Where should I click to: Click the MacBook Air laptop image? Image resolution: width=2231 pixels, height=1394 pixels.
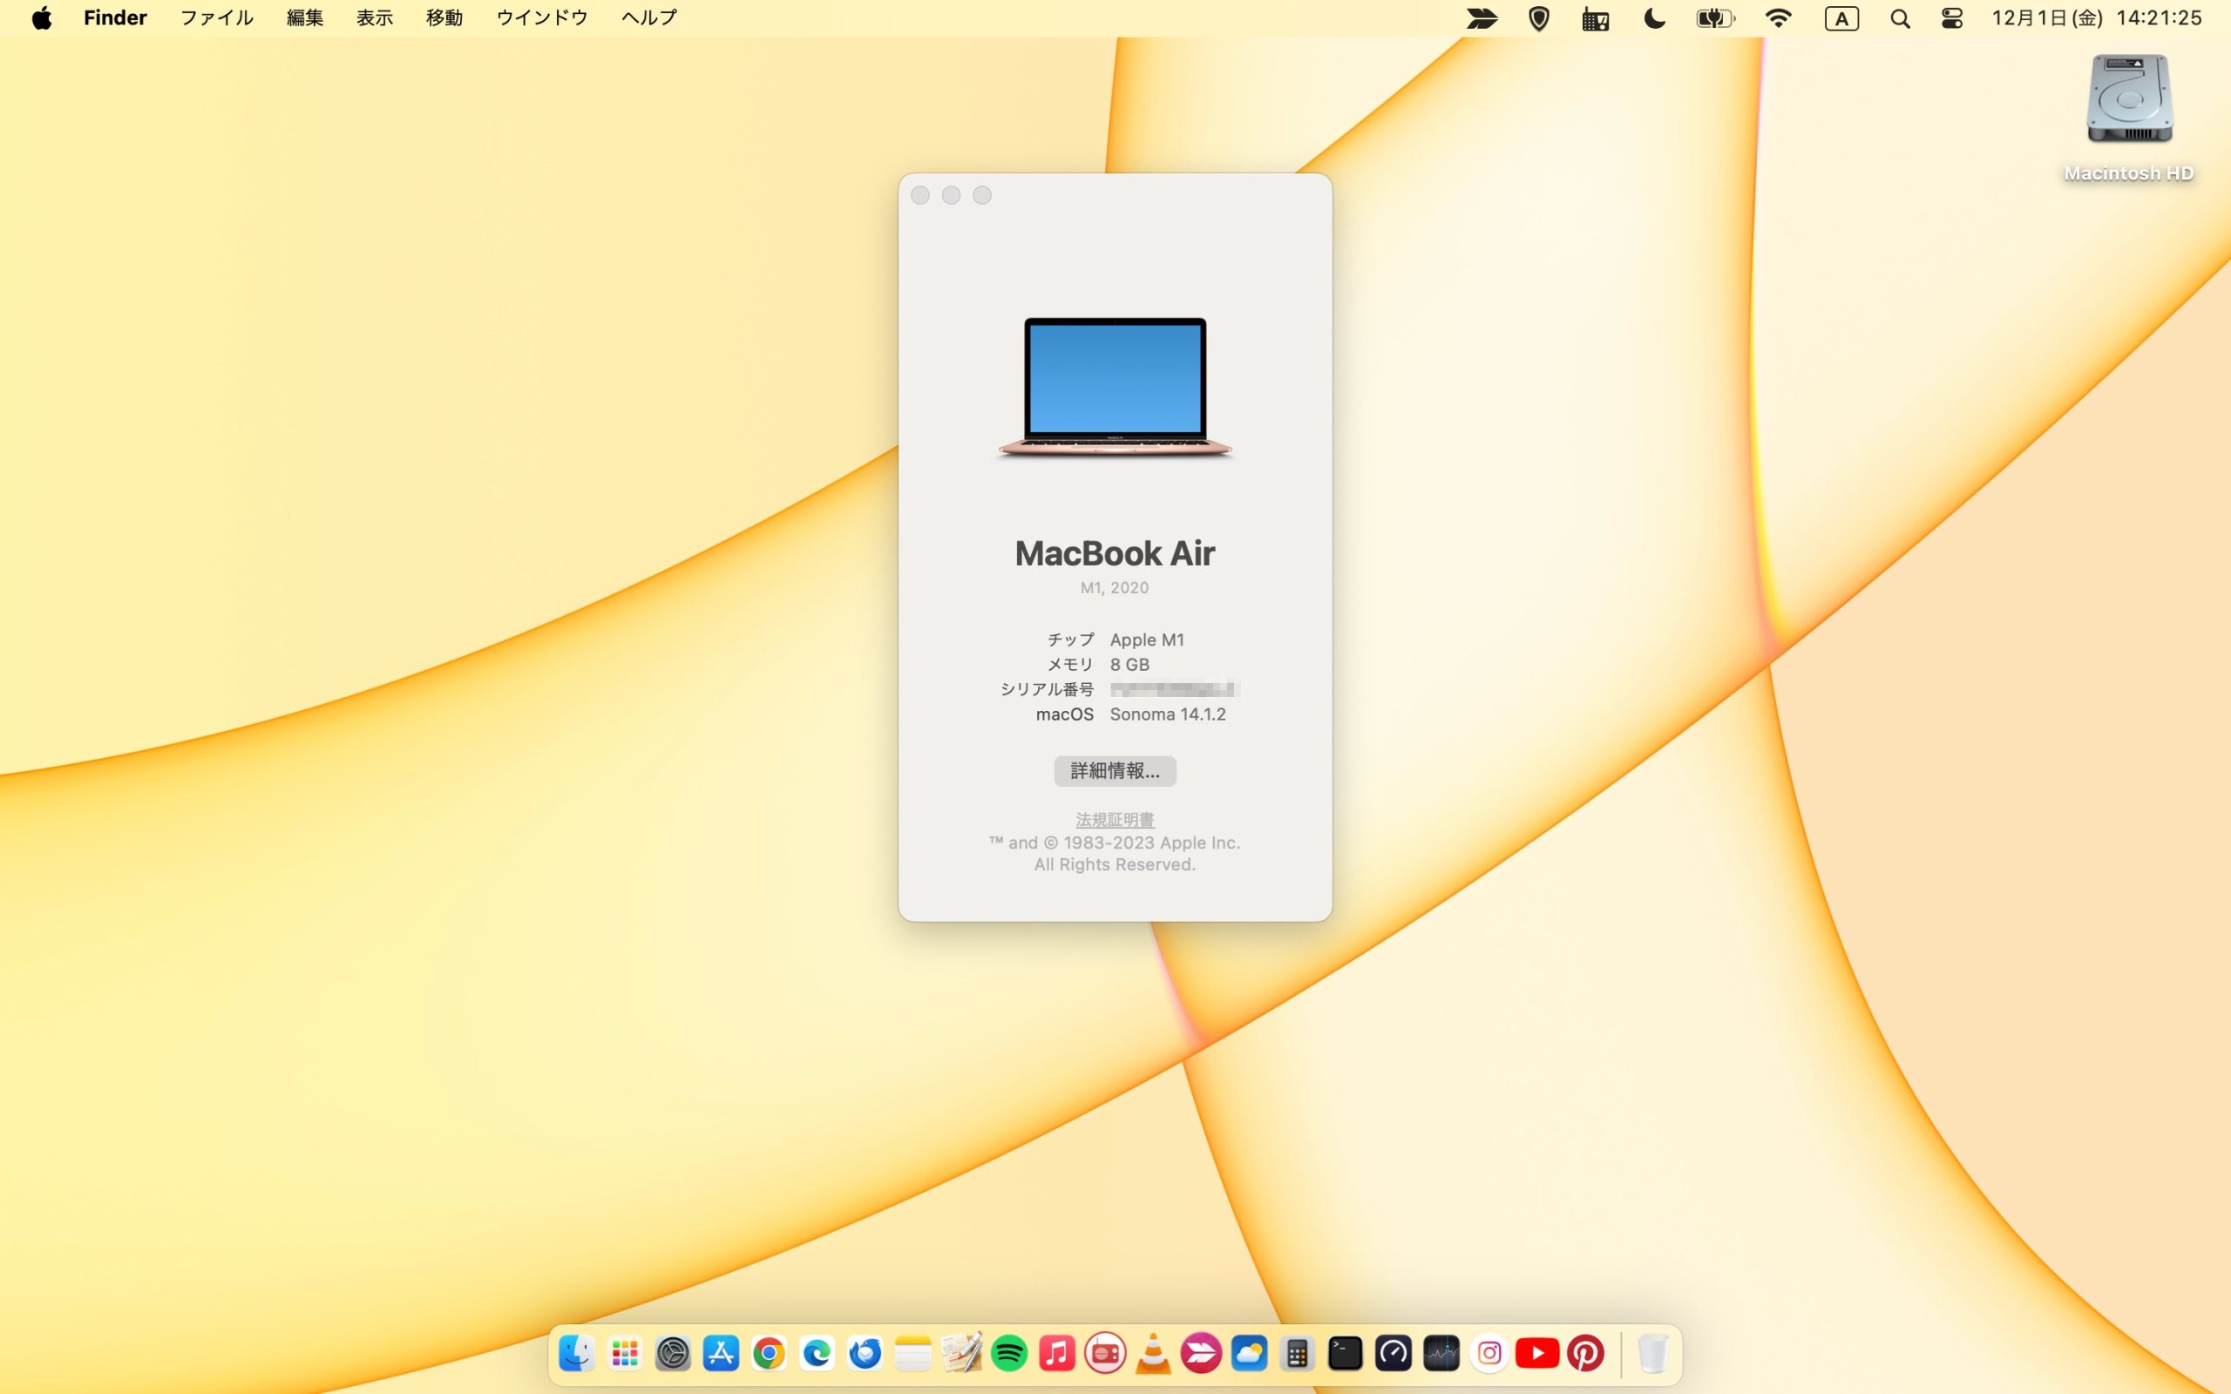click(x=1115, y=389)
